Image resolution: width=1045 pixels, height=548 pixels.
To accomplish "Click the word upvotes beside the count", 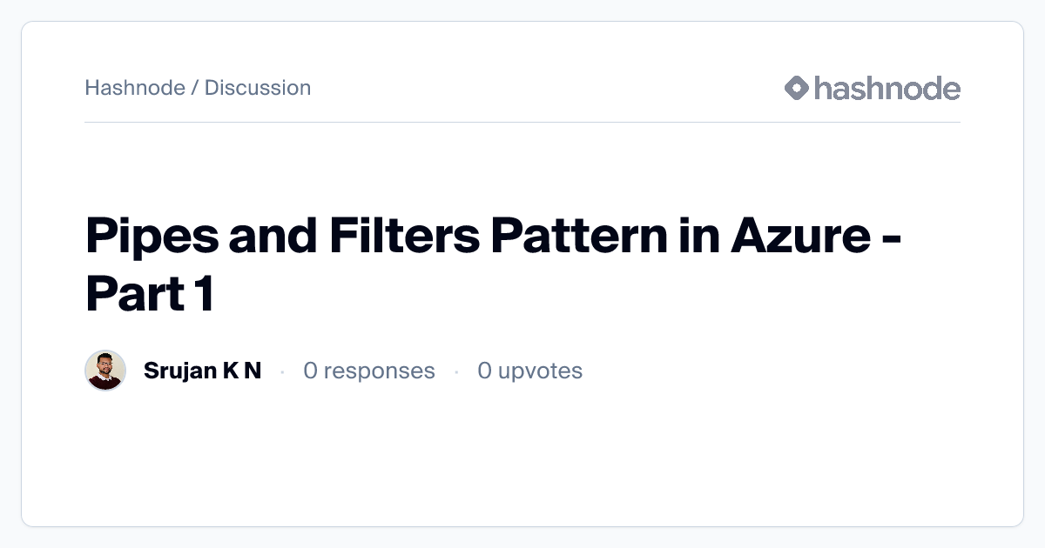I will coord(541,371).
